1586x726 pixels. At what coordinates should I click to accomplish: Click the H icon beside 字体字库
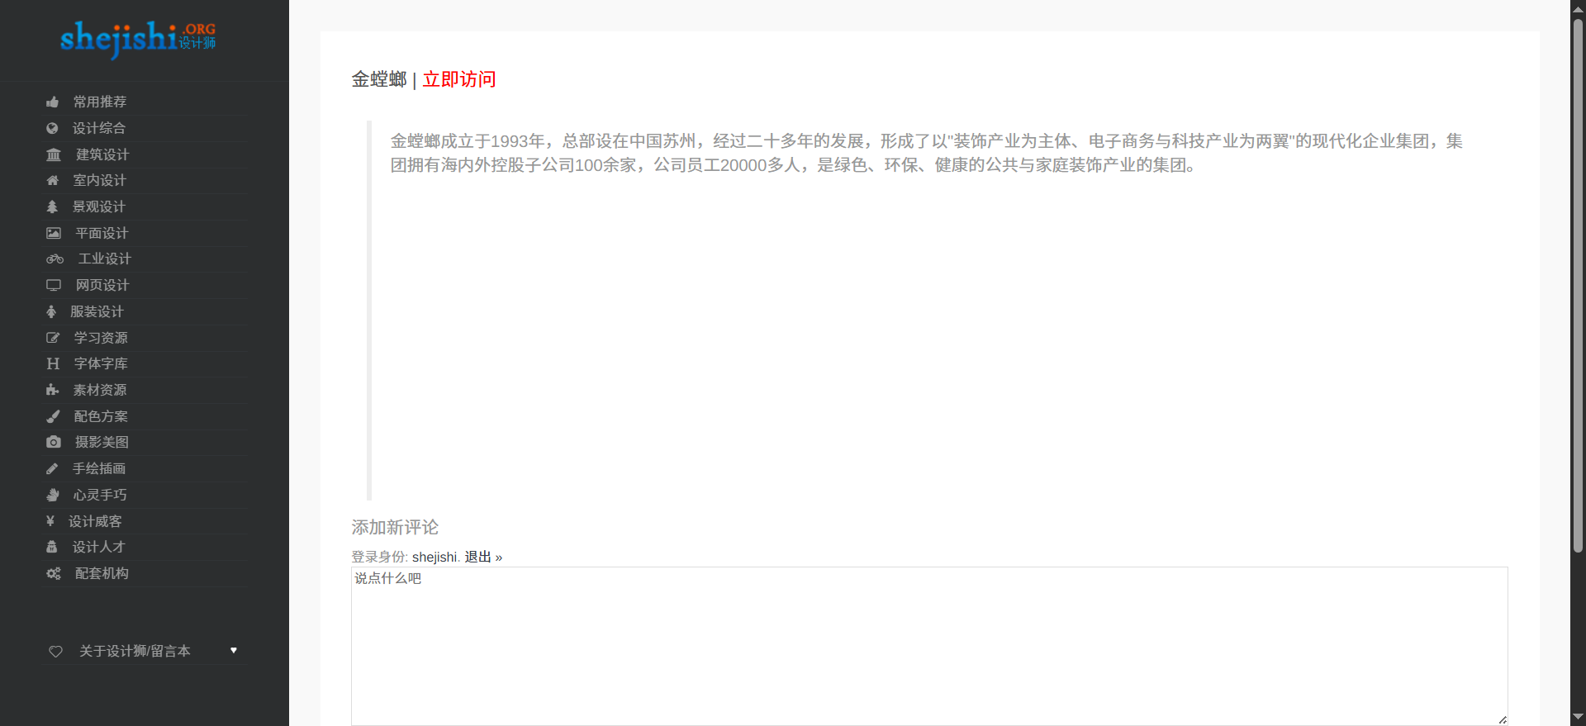coord(53,363)
